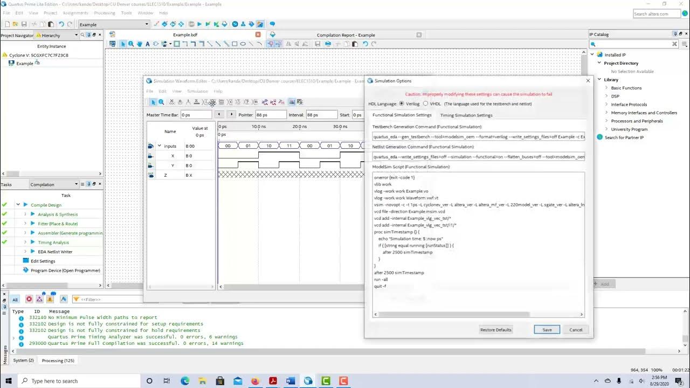Open the Assignments menu in Quartus

[x=75, y=12]
